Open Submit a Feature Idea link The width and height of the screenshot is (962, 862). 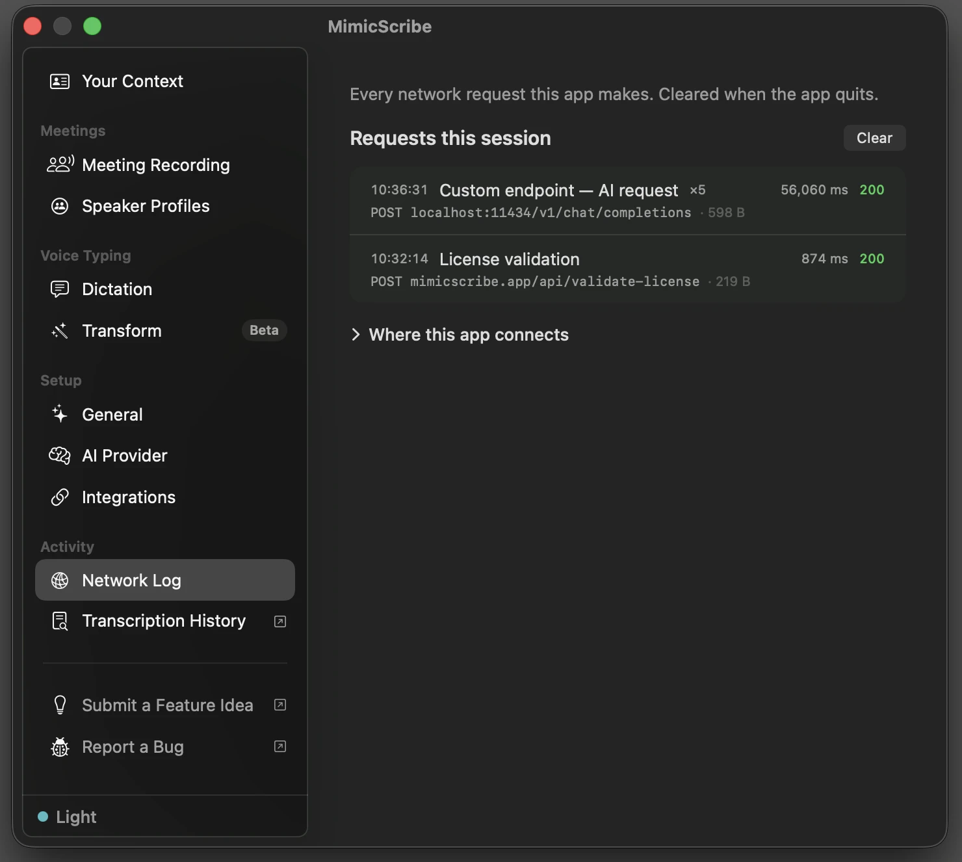165,705
